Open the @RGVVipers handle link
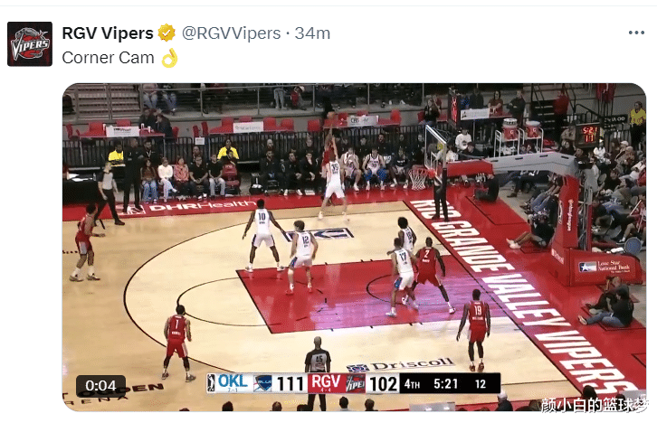This screenshot has height=423, width=657. coord(231,33)
